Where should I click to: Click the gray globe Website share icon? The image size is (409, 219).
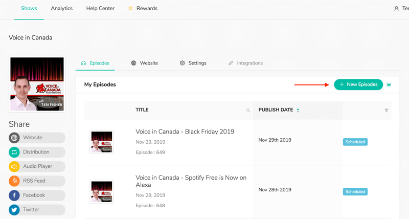tap(14, 138)
